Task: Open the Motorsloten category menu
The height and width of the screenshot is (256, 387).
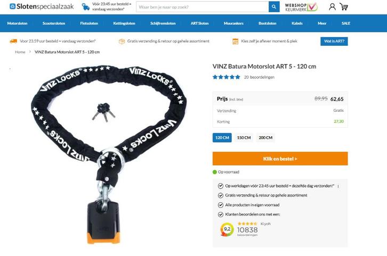Action: (x=17, y=23)
